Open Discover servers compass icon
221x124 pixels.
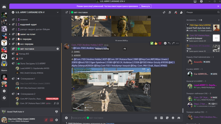pos(4,98)
